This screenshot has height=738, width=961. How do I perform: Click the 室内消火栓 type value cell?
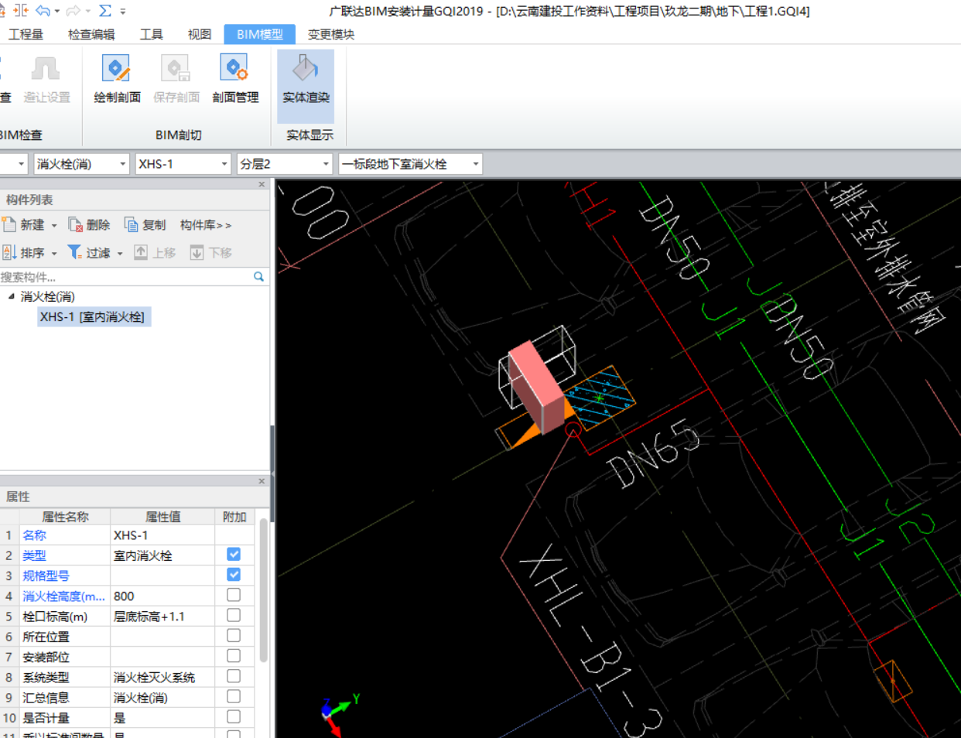coord(162,555)
